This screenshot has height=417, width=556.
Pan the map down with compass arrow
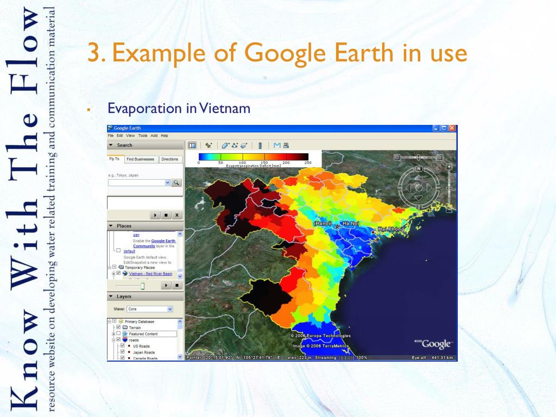click(x=419, y=198)
